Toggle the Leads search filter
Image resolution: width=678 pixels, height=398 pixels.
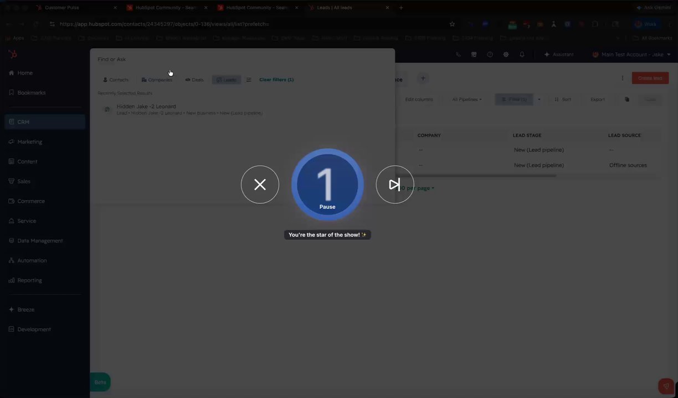(x=226, y=80)
